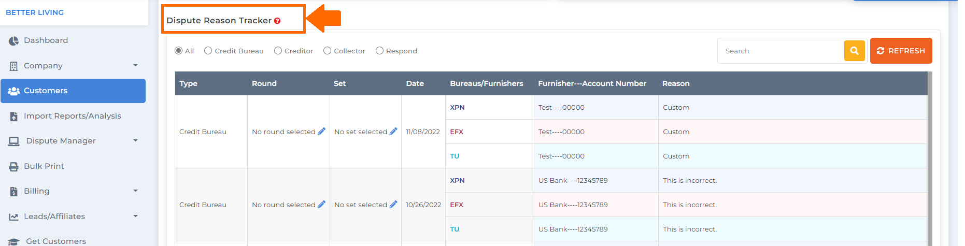
Task: Select the Credit Bureau filter radio button
Action: pos(208,51)
